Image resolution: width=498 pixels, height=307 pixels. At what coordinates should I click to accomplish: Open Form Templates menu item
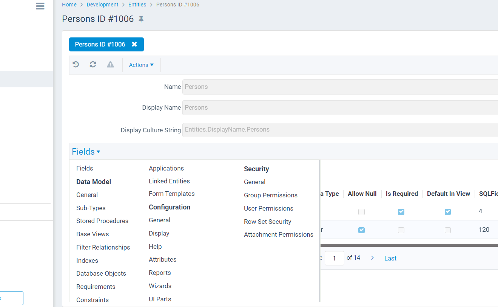click(x=172, y=194)
